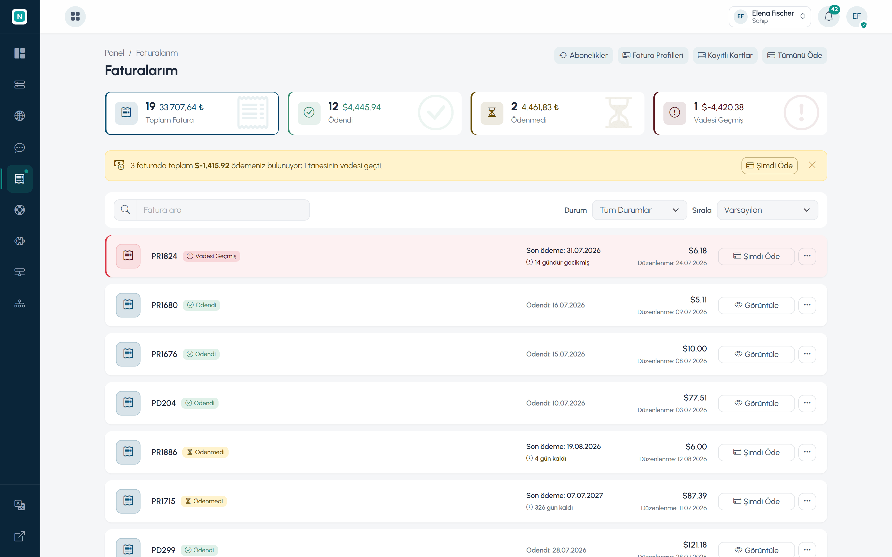This screenshot has height=557, width=892.
Task: Click invoice icon of PD204 row
Action: pos(128,403)
